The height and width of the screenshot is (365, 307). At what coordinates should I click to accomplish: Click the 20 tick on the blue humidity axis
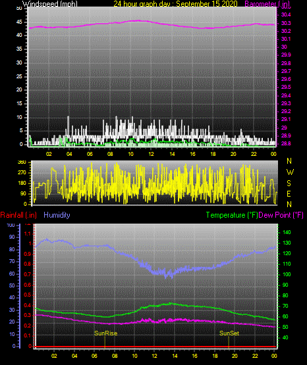[x=12, y=322]
